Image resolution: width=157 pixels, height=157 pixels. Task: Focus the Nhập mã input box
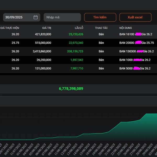(x=62, y=17)
